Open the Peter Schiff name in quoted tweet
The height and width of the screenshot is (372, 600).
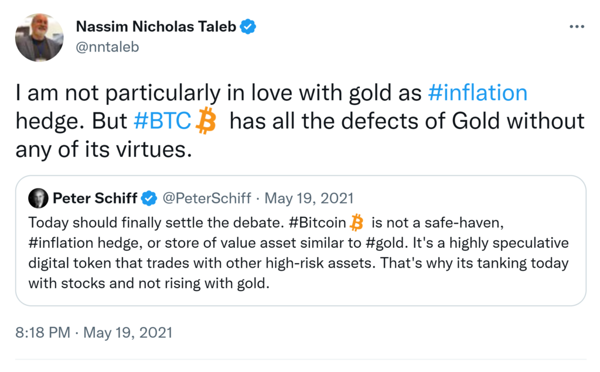(x=95, y=199)
